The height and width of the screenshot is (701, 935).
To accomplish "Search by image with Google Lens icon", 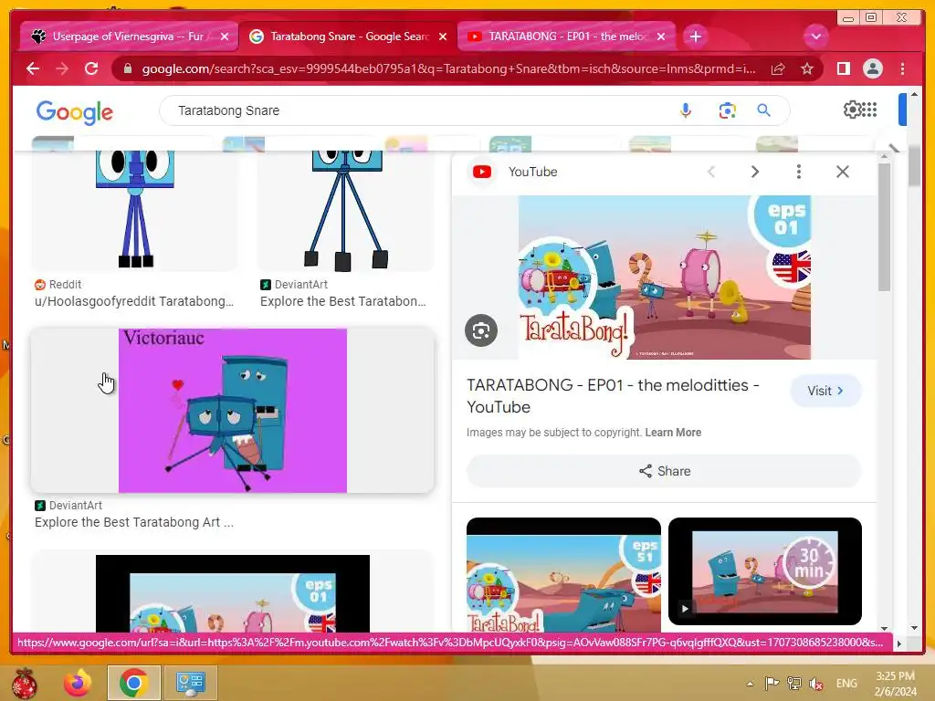I will coord(727,110).
